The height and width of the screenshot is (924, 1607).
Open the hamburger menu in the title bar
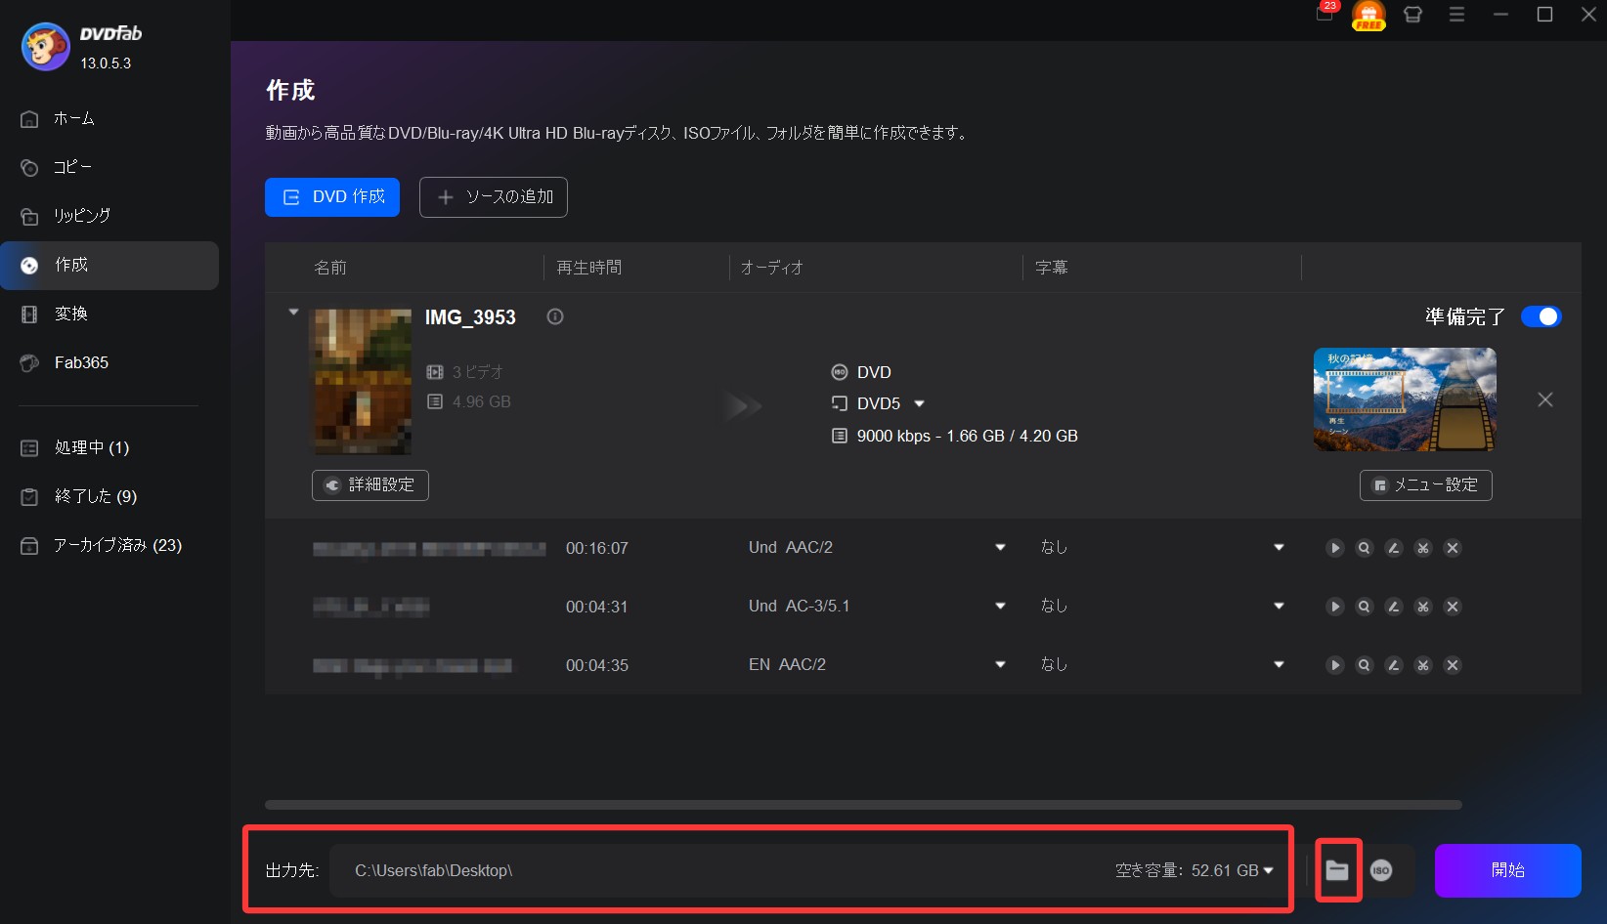click(1456, 16)
